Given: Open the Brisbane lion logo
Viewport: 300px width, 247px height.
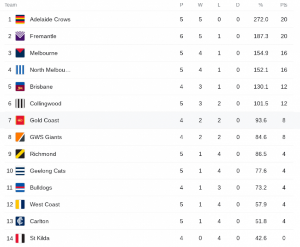Looking at the screenshot, I should click(20, 86).
